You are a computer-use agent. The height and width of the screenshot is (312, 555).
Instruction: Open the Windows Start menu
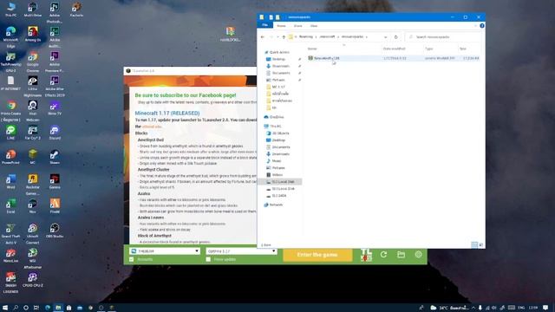pos(5,308)
